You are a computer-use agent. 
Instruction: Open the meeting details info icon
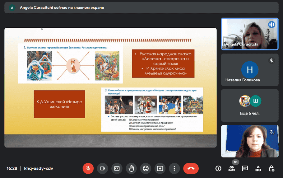(x=218, y=168)
